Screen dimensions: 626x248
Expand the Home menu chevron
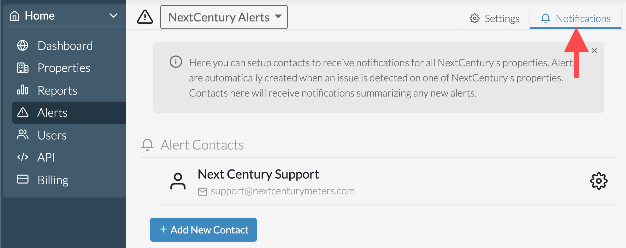pyautogui.click(x=113, y=15)
